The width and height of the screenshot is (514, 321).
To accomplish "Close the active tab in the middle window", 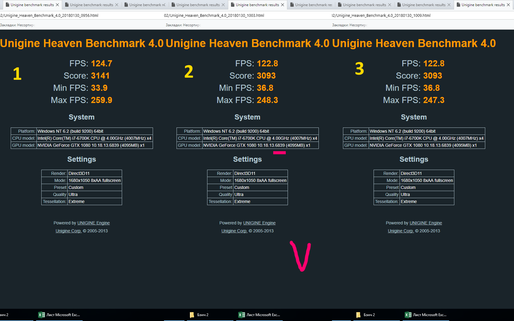I will click(282, 5).
